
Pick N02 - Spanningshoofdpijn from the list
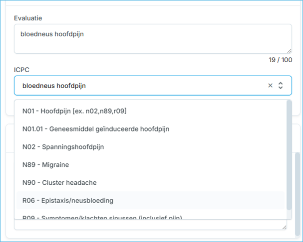pyautogui.click(x=63, y=147)
